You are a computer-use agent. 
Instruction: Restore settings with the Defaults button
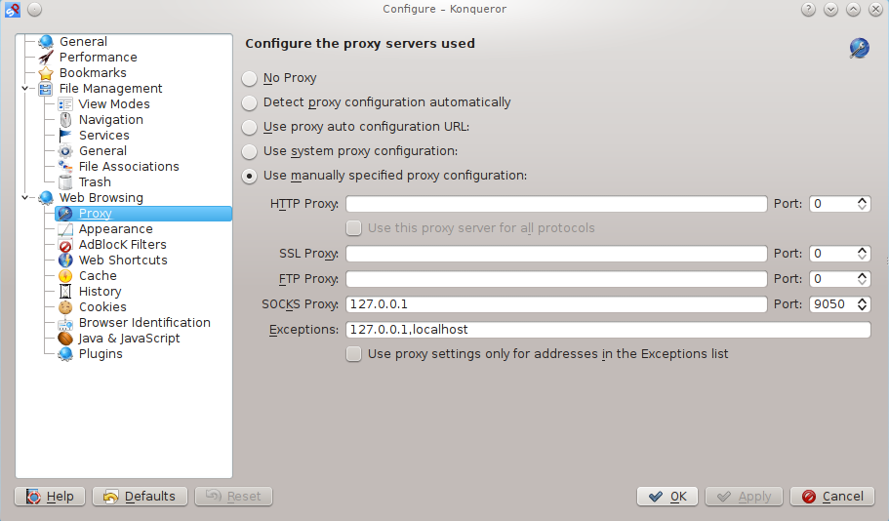click(x=140, y=497)
